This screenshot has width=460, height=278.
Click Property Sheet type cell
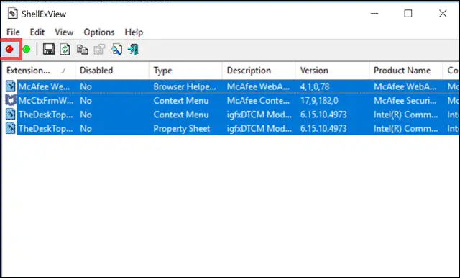tap(182, 128)
